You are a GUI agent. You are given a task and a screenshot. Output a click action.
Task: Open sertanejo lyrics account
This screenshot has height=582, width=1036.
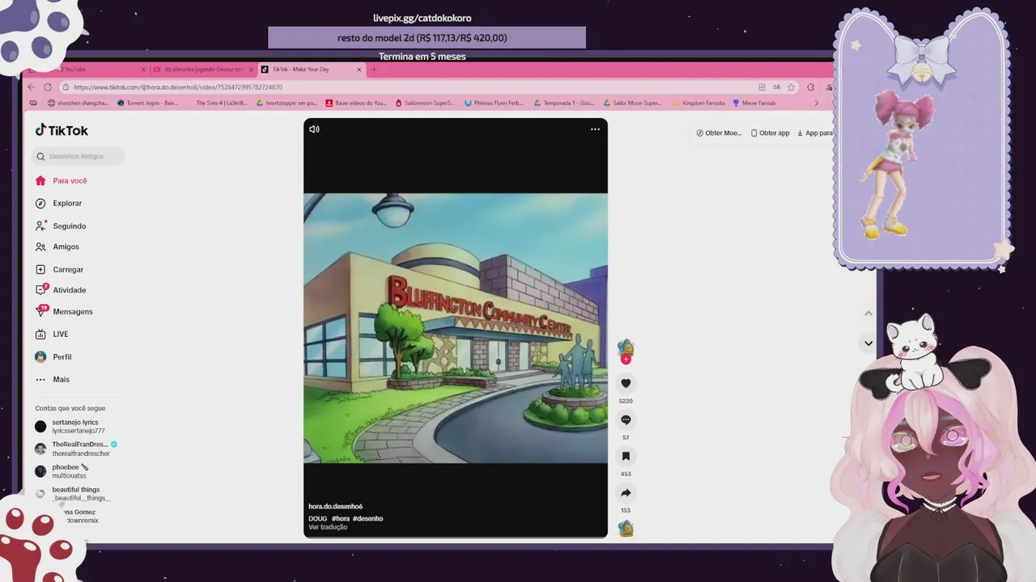tap(70, 427)
